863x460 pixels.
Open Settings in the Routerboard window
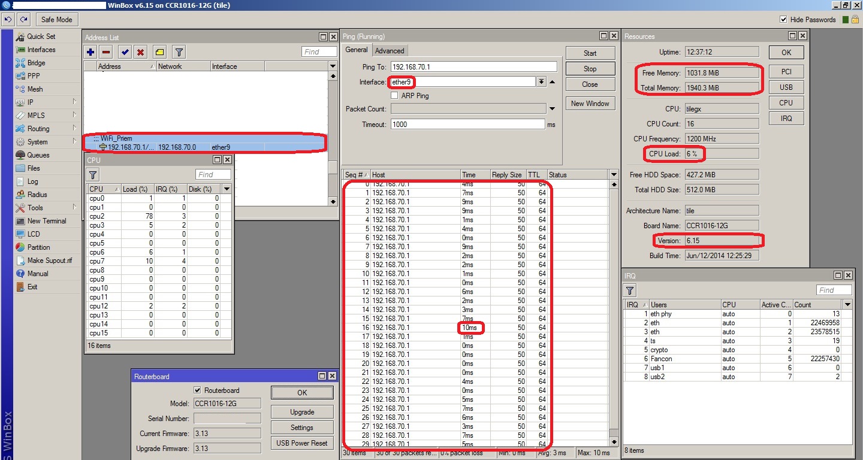[302, 428]
